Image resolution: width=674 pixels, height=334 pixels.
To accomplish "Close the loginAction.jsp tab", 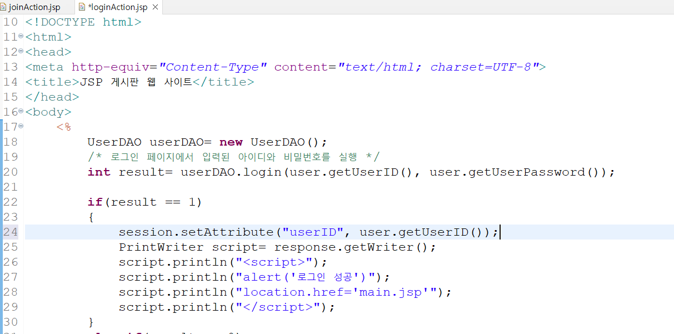I will (x=155, y=8).
